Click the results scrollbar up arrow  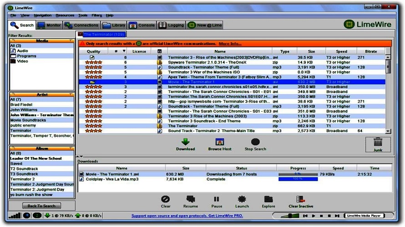(x=388, y=57)
